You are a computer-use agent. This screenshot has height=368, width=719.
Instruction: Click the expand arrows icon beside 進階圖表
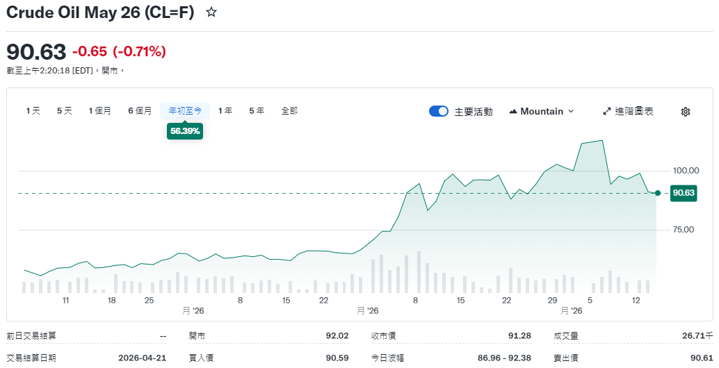[x=606, y=111]
